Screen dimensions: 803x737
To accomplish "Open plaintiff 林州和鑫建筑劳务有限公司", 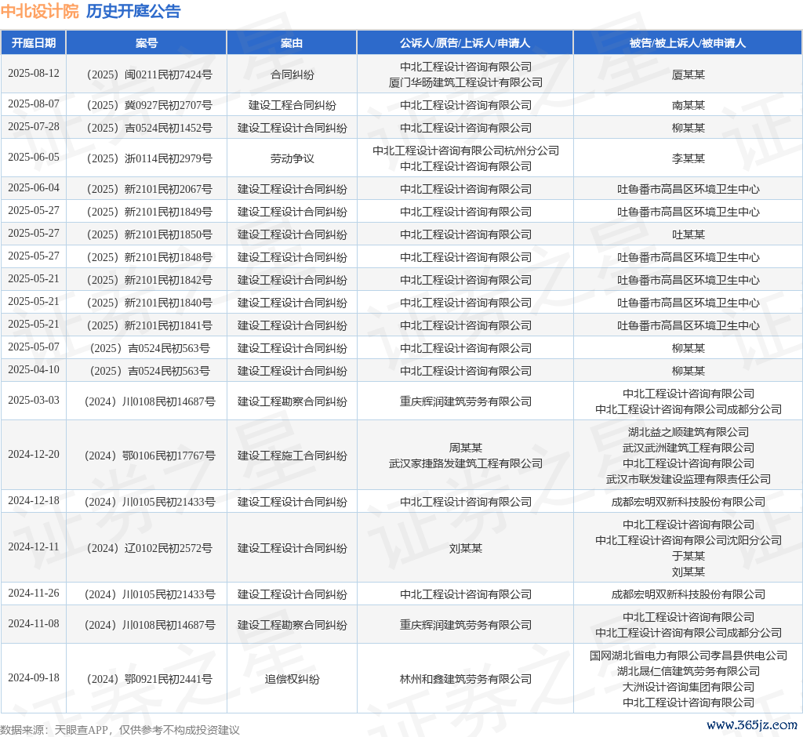I will [x=465, y=679].
